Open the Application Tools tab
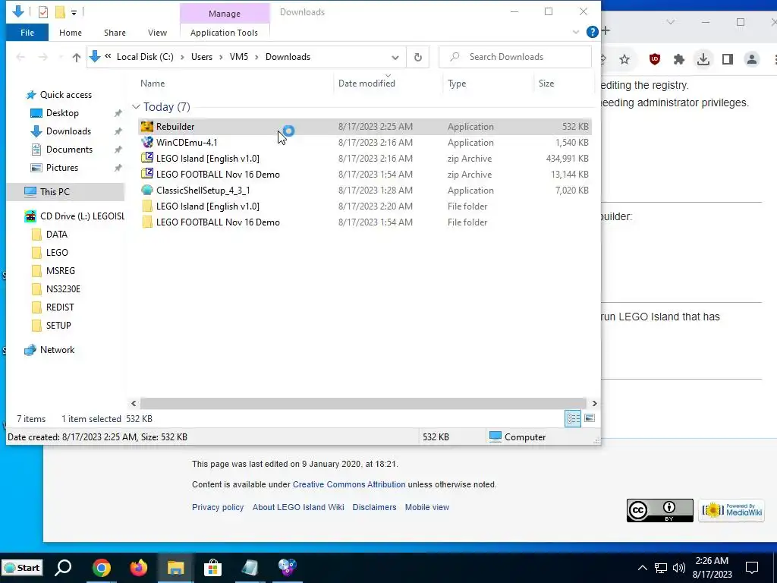This screenshot has width=777, height=583. pos(224,33)
